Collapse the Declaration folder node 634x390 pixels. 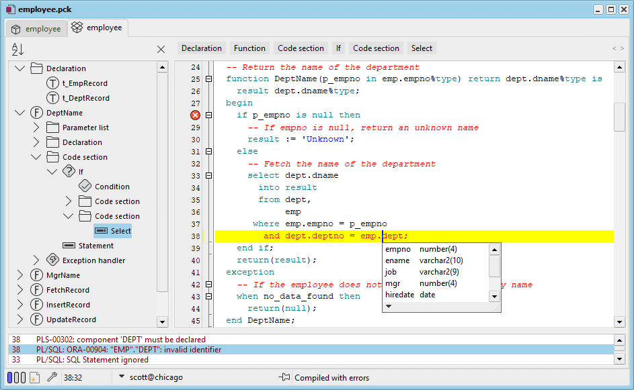(19, 68)
